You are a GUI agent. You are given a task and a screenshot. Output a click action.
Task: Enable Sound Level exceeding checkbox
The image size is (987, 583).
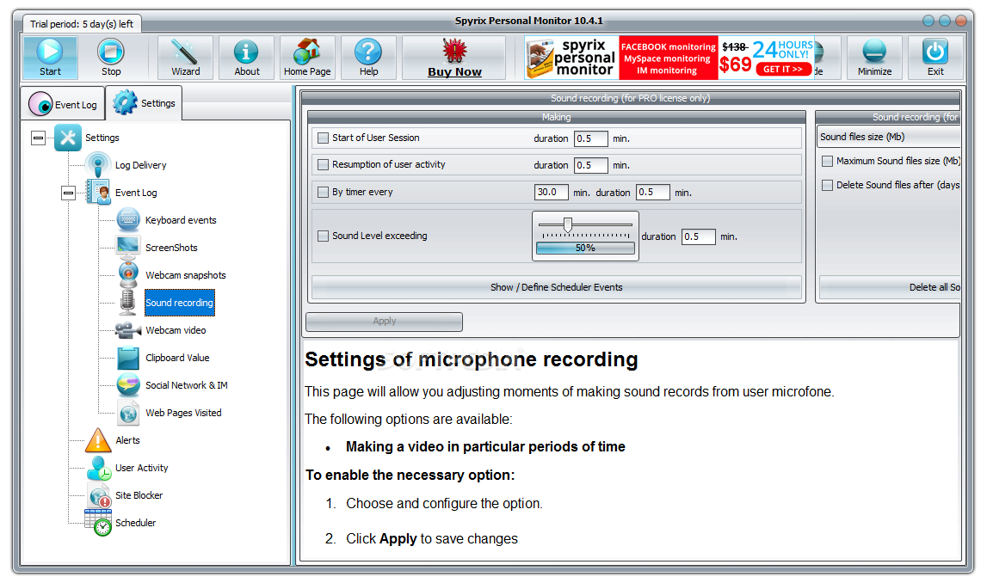click(323, 236)
